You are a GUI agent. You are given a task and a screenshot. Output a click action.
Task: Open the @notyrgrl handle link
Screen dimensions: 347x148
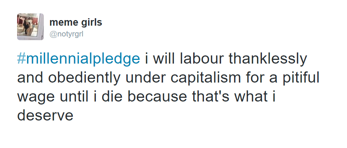(x=67, y=35)
